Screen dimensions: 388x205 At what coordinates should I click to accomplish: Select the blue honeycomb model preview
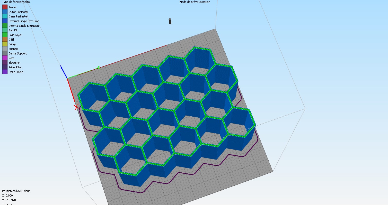tap(166, 116)
